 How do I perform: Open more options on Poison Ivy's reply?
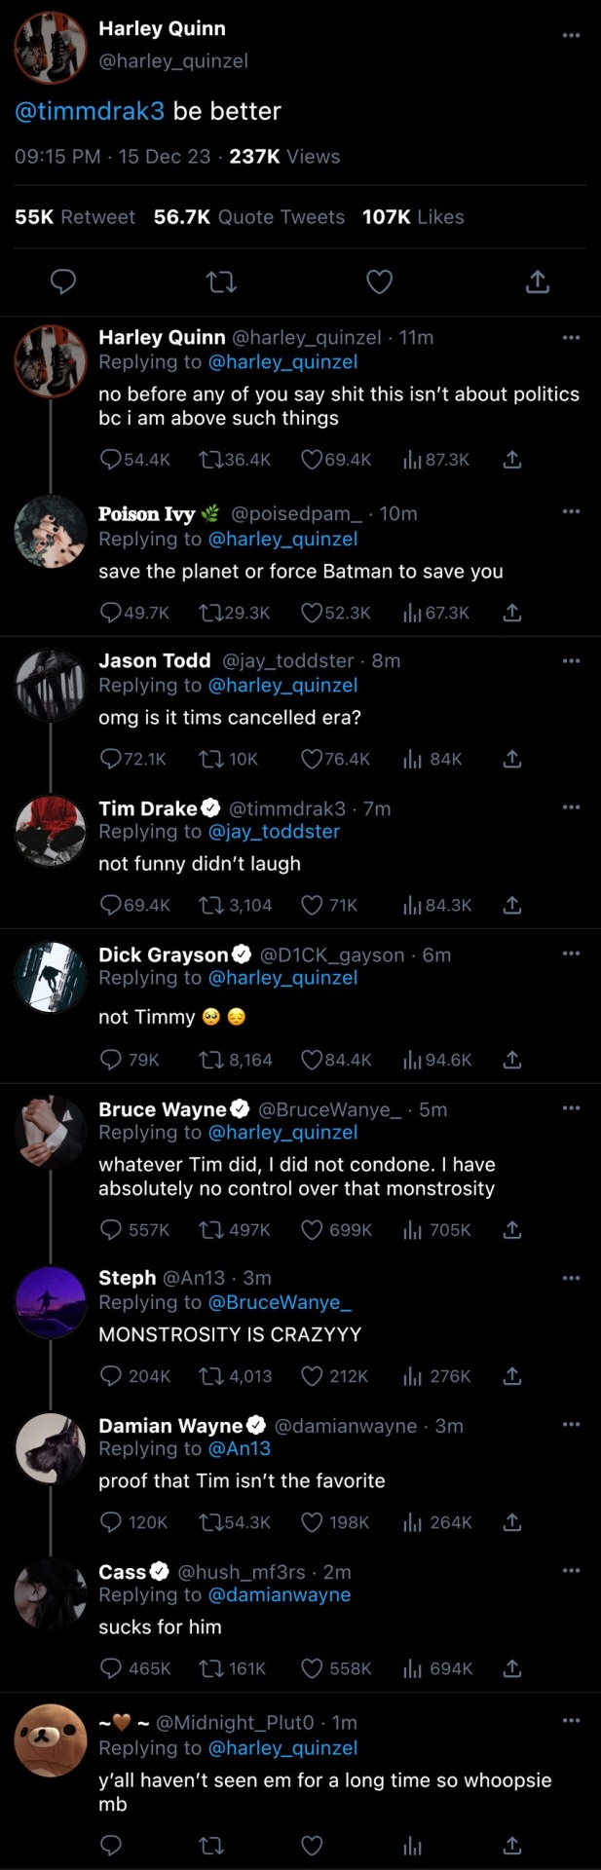[x=571, y=511]
